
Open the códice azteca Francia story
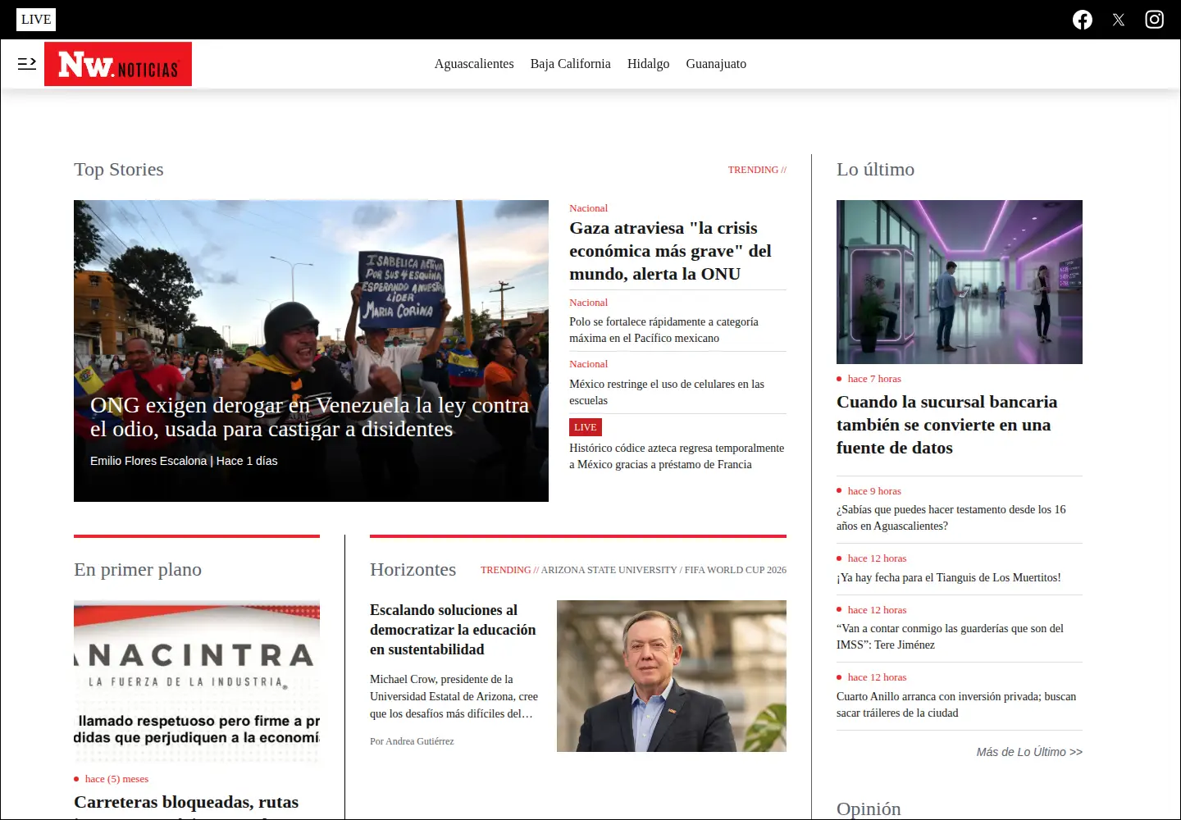click(x=677, y=456)
